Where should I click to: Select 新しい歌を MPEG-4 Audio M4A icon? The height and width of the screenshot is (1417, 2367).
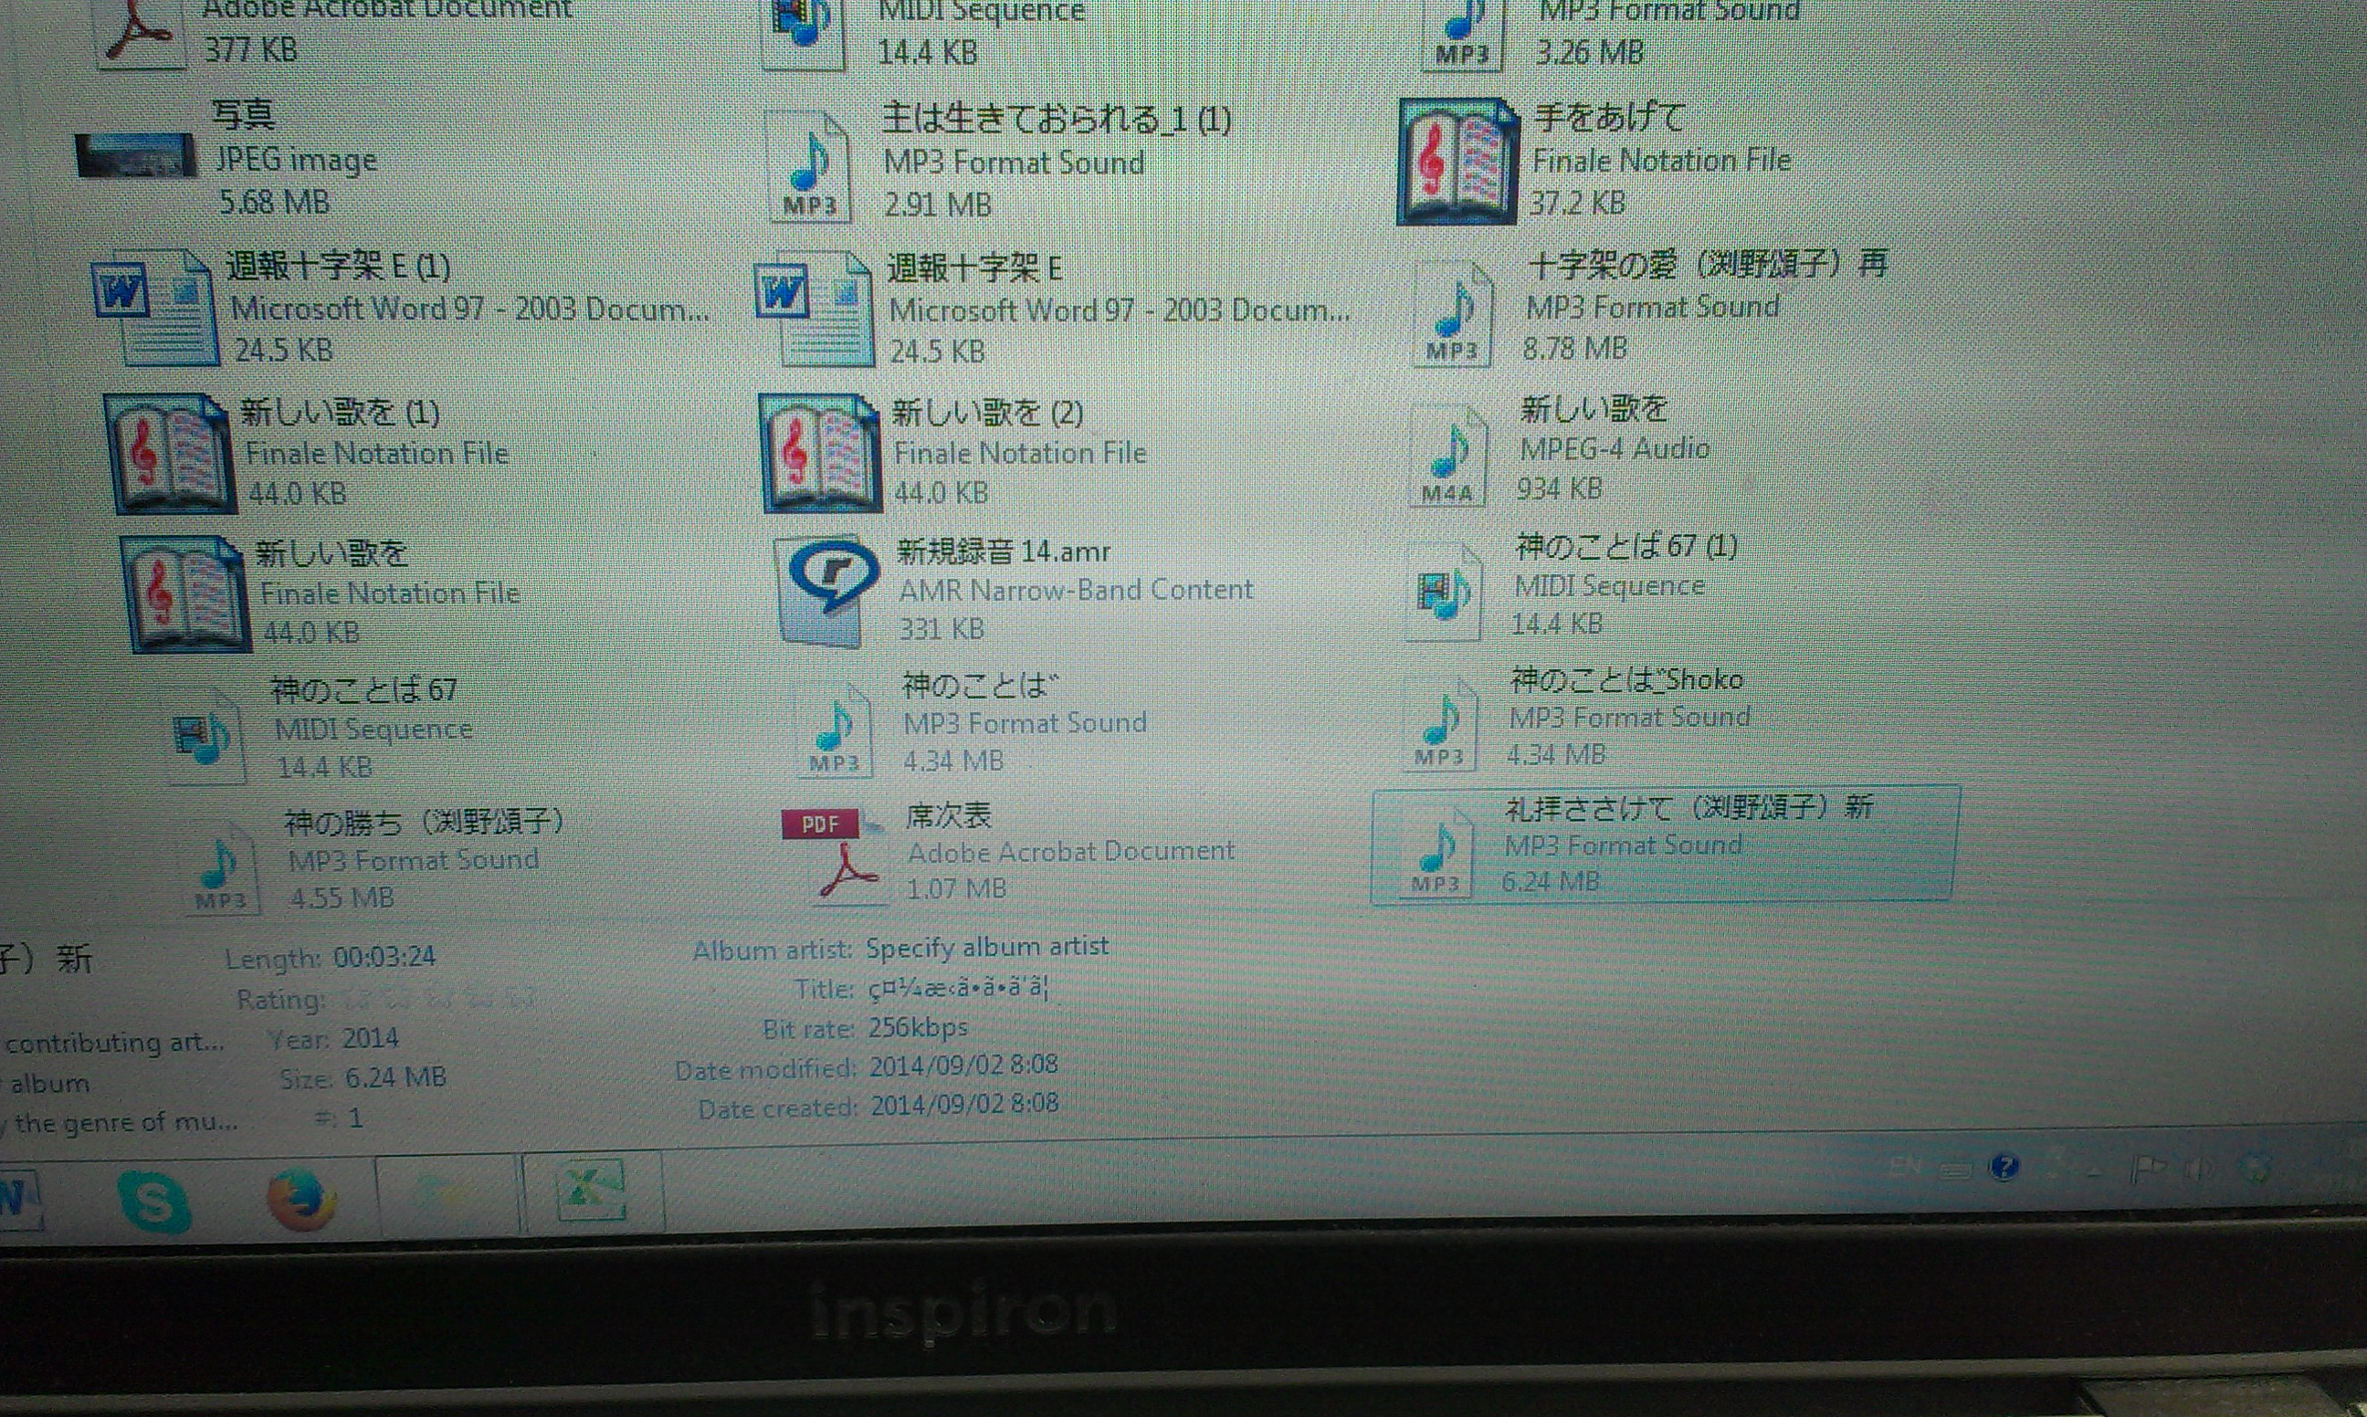coord(1447,455)
